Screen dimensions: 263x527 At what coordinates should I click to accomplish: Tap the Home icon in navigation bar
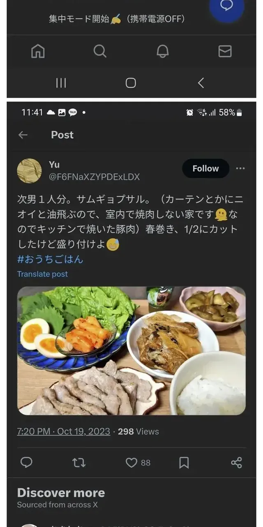38,51
